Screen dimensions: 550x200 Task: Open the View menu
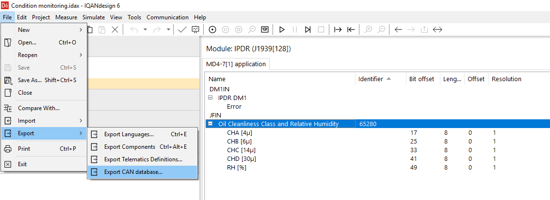pyautogui.click(x=116, y=17)
